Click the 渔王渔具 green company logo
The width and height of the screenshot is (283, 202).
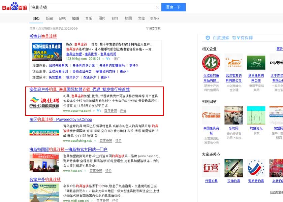point(256,63)
